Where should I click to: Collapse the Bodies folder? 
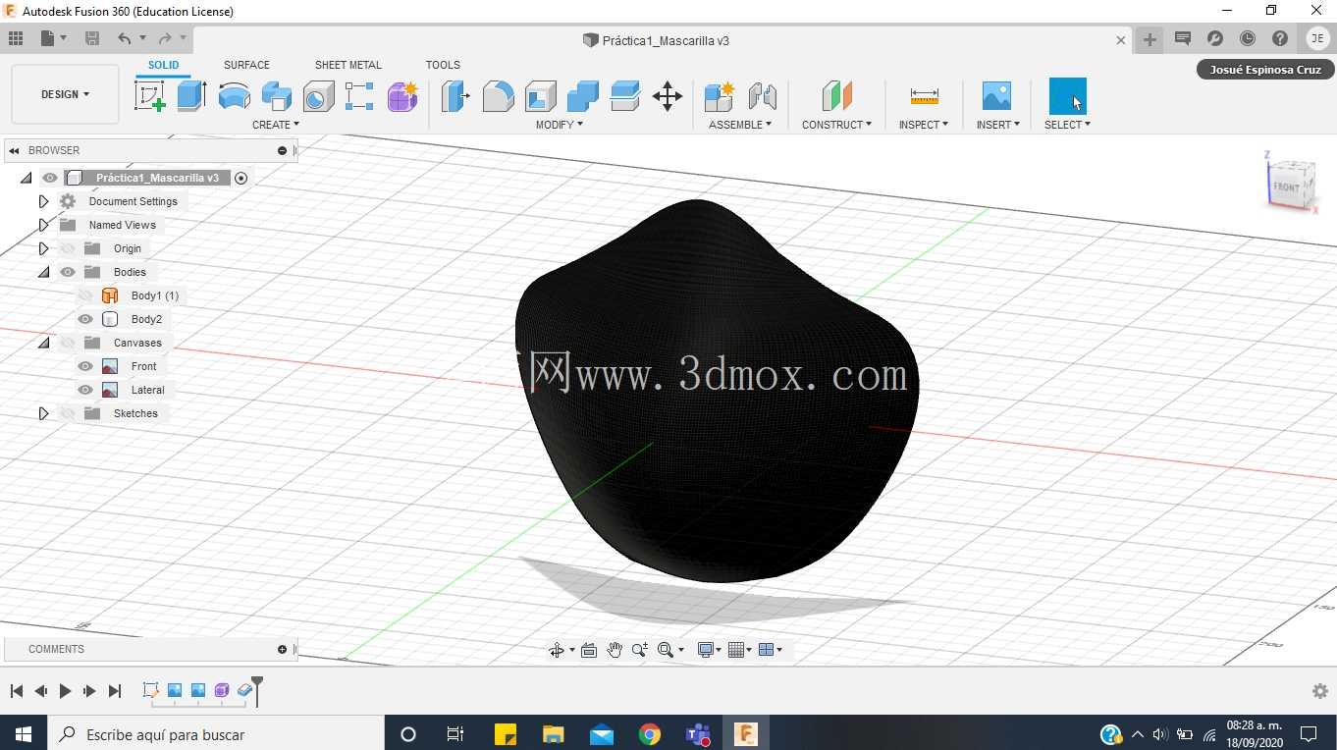(x=43, y=272)
